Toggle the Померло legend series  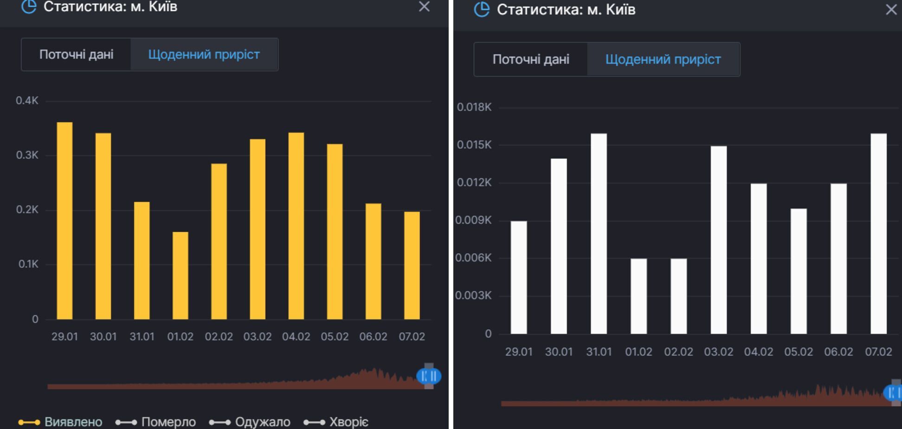click(x=155, y=422)
